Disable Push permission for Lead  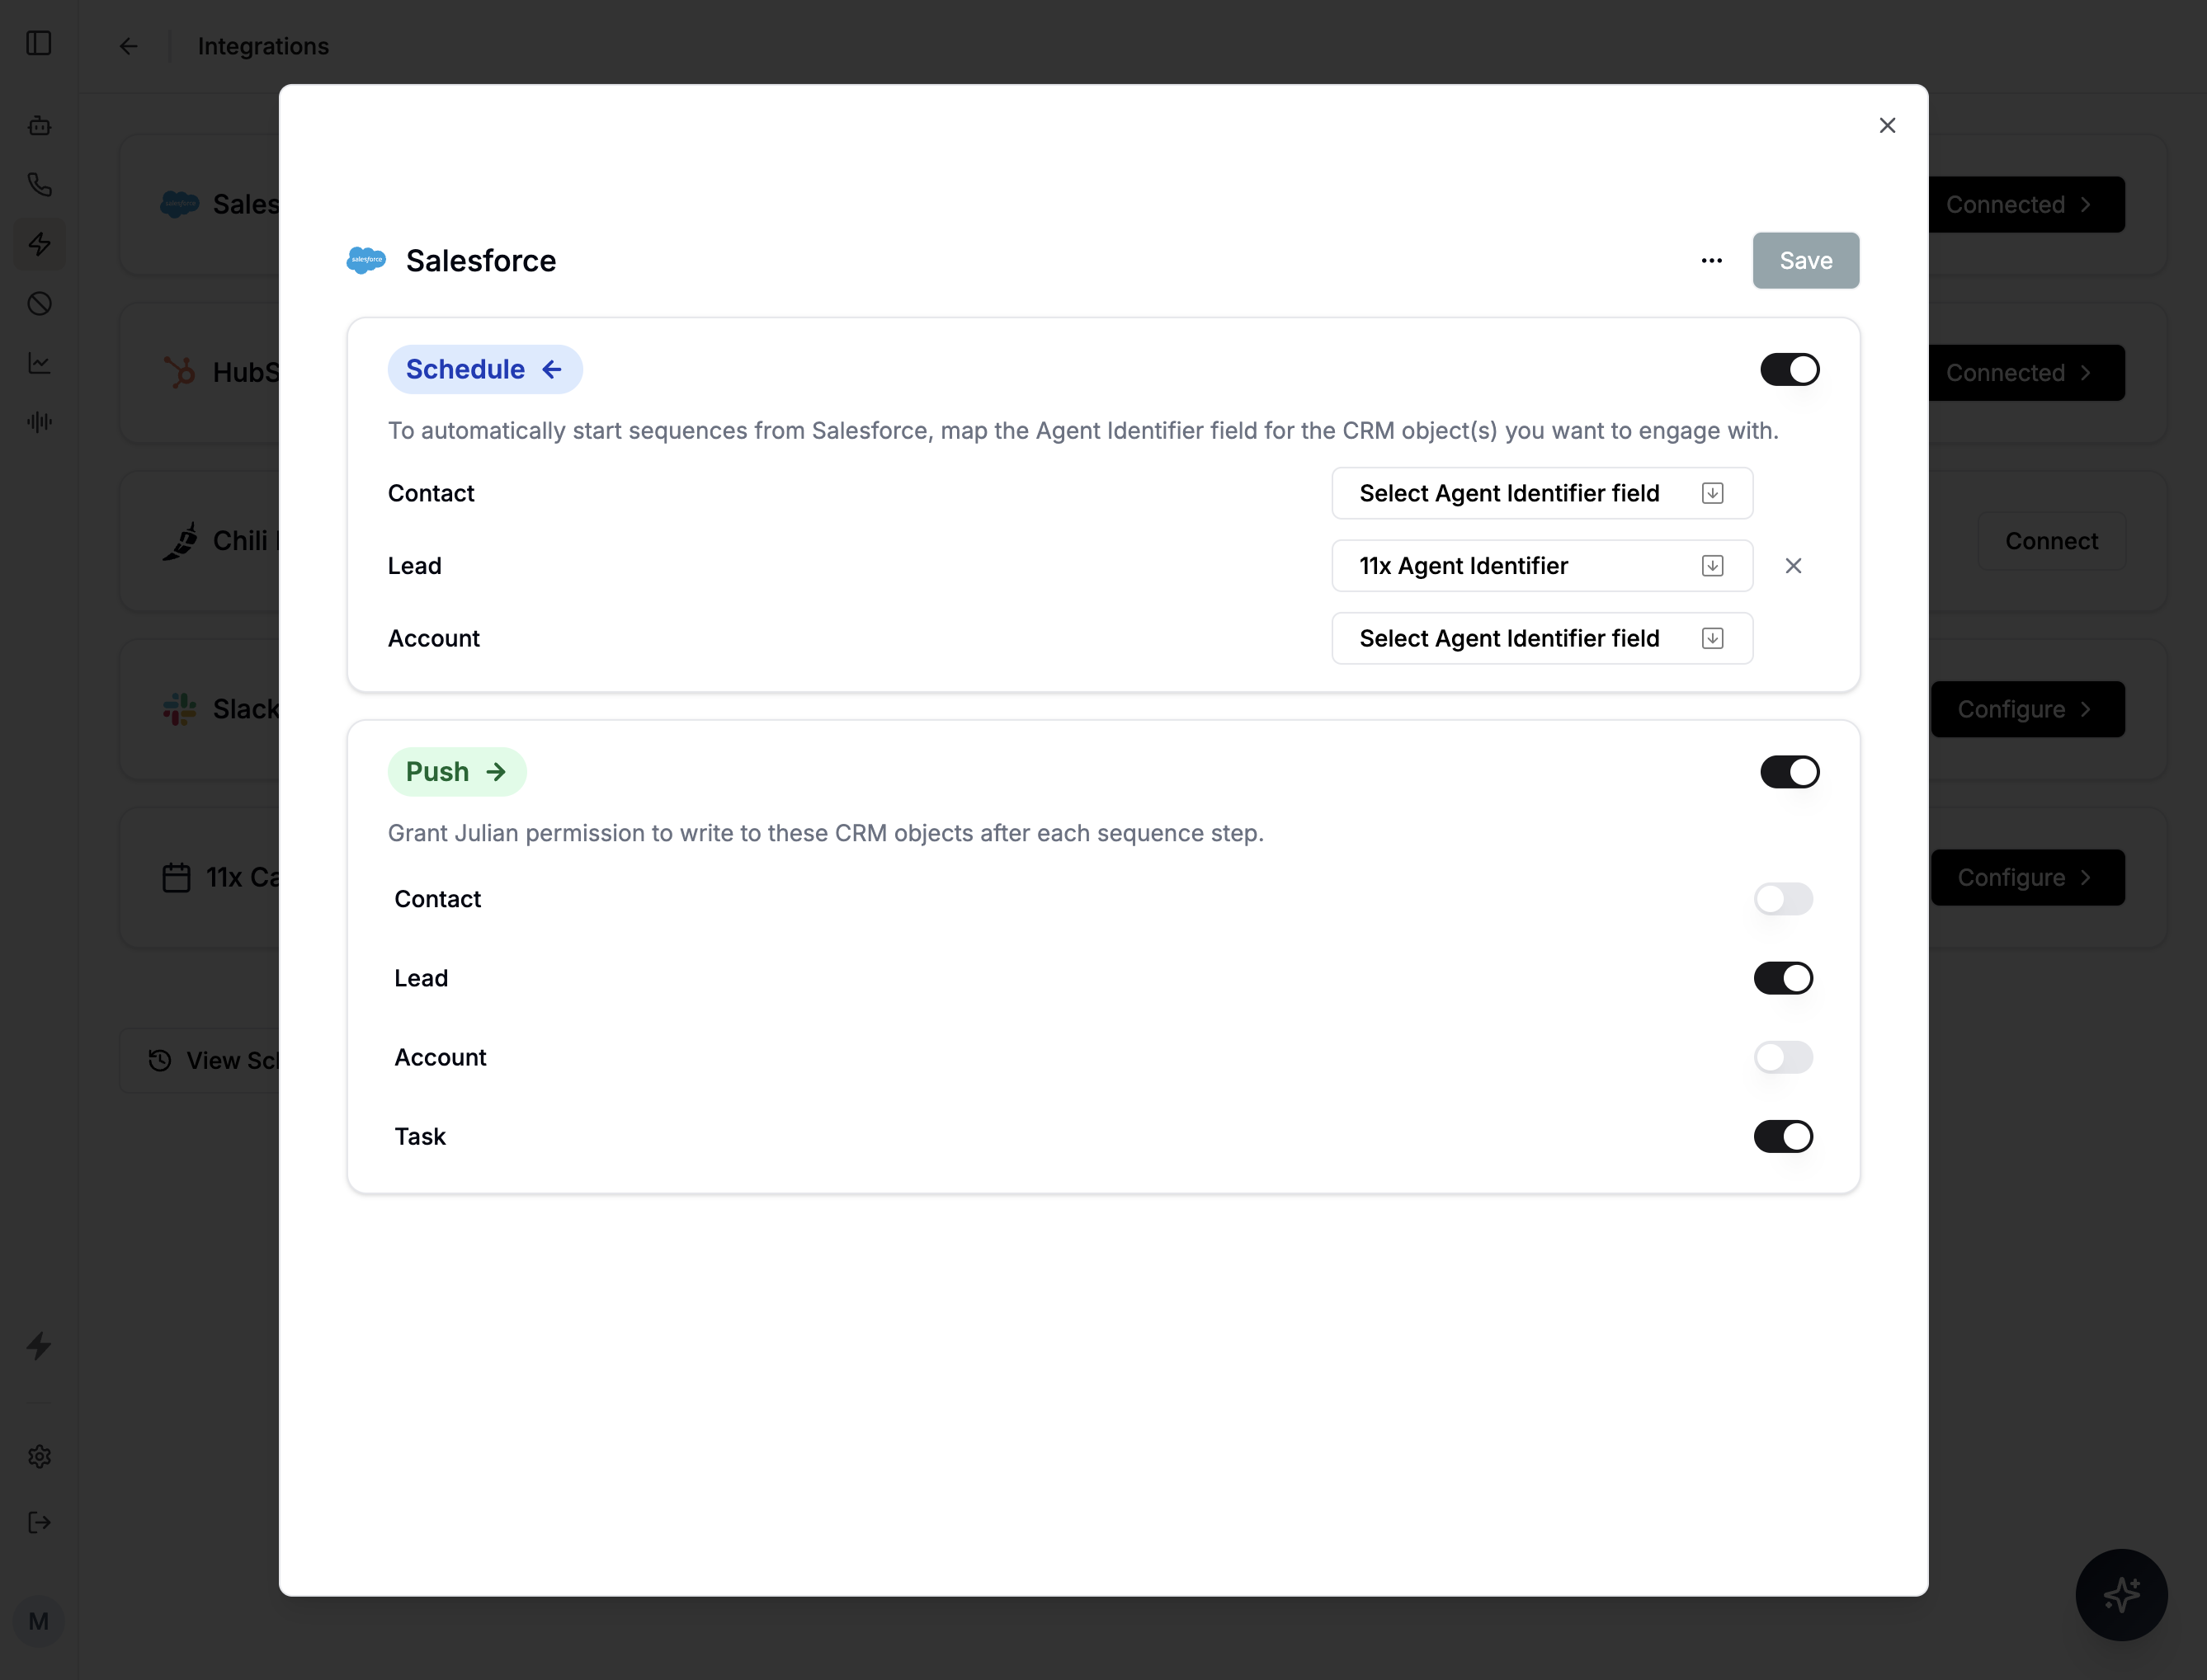(1783, 978)
